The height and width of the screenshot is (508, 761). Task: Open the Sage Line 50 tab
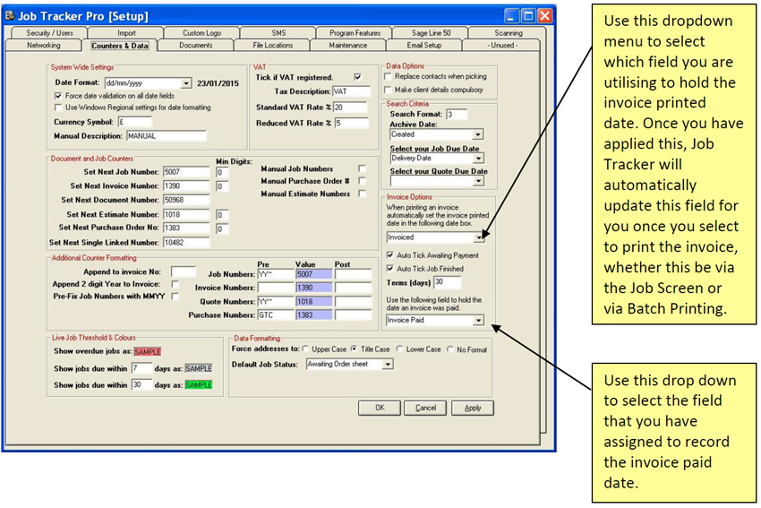tap(431, 33)
